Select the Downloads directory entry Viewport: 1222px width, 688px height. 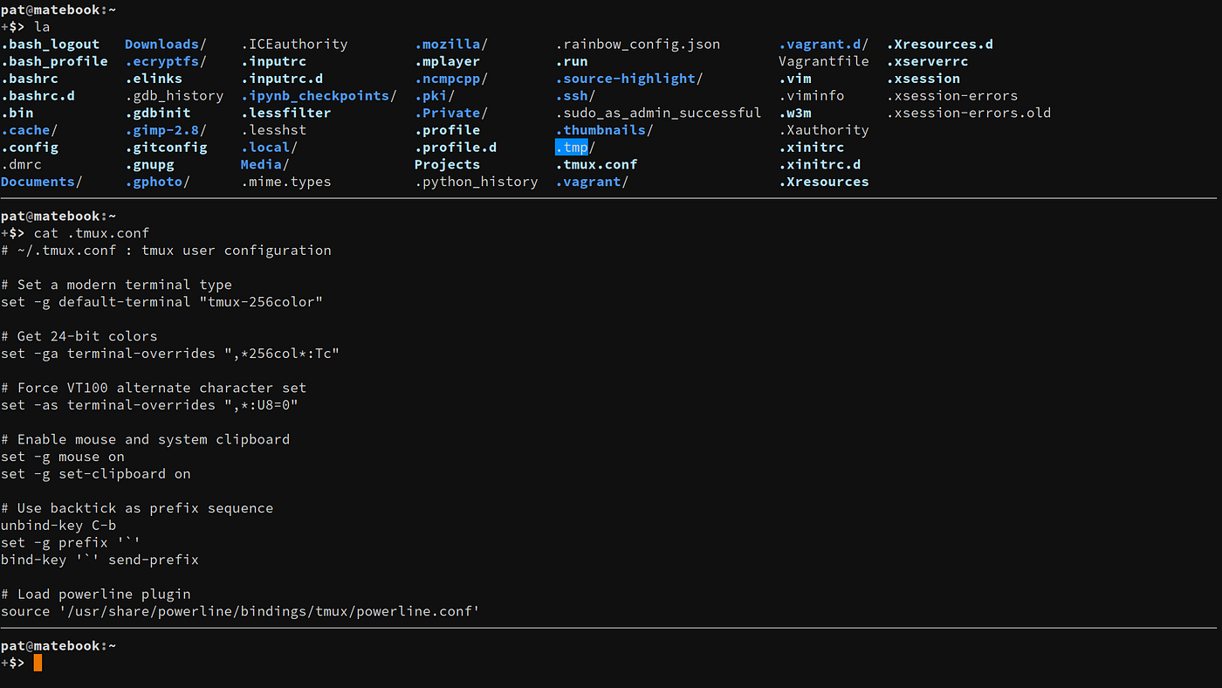(x=161, y=44)
